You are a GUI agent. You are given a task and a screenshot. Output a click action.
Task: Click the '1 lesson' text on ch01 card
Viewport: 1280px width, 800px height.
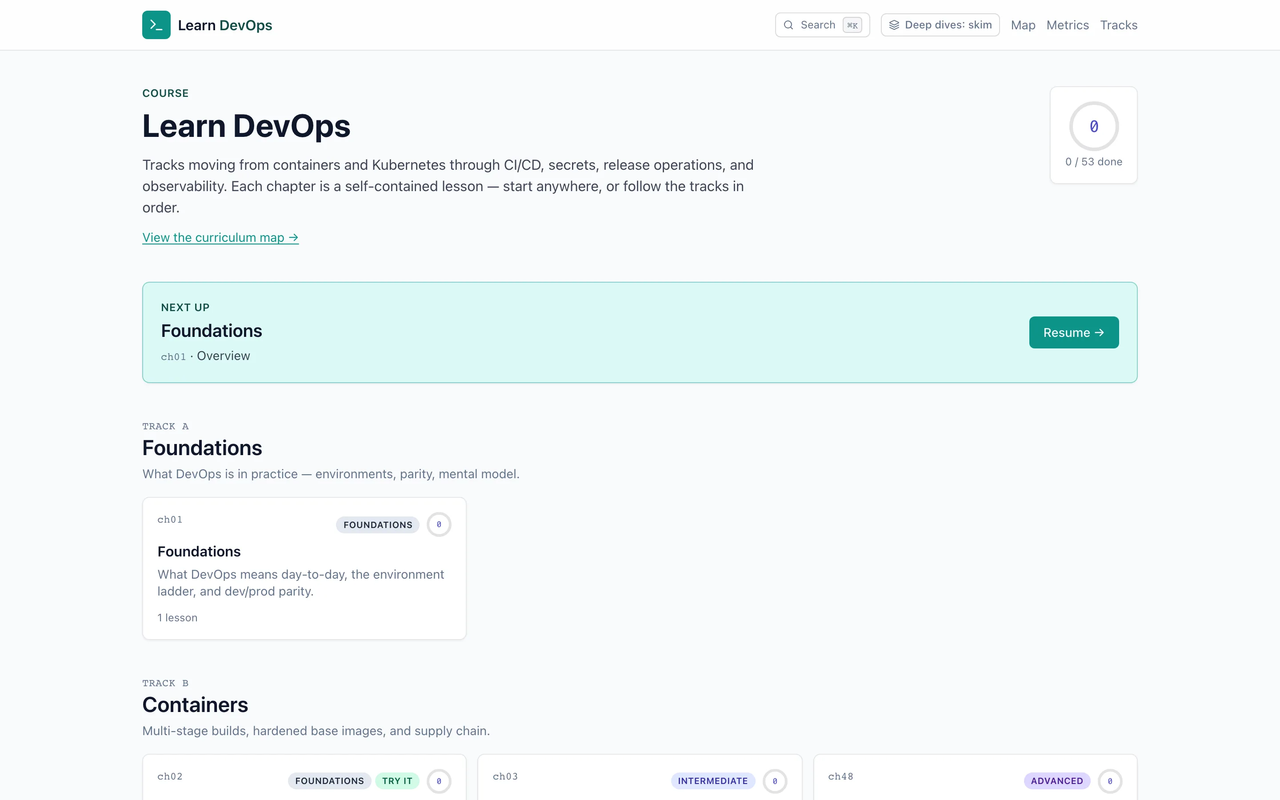pos(177,617)
